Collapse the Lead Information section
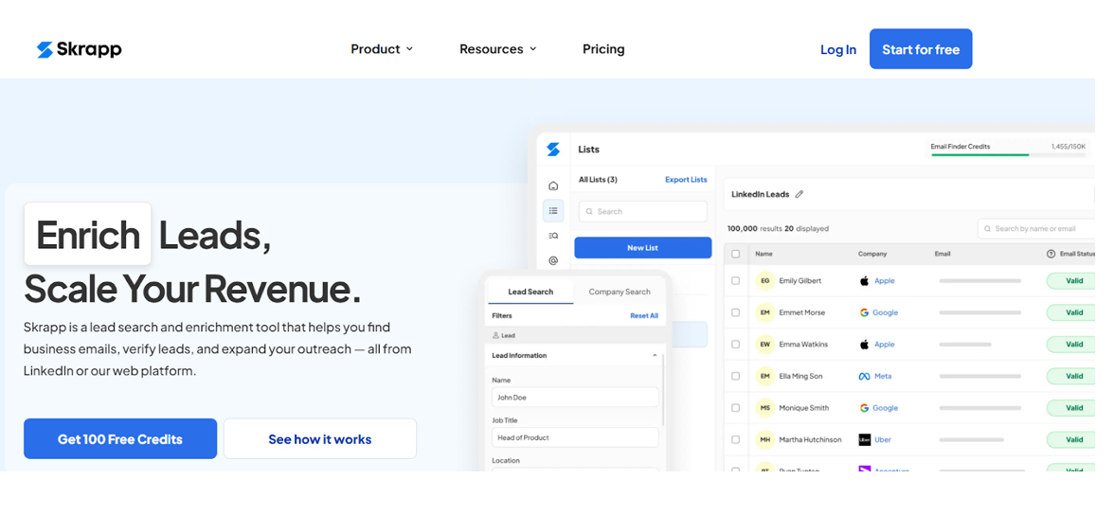This screenshot has height=515, width=1114. (655, 356)
